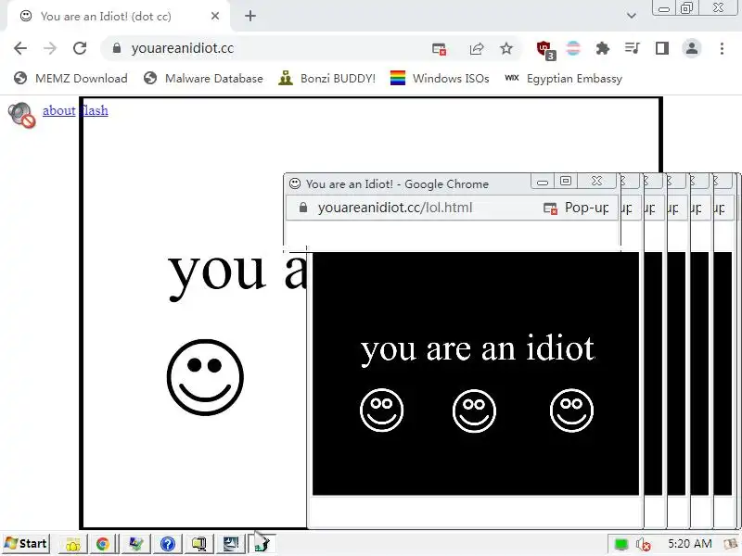742x556 pixels.
Task: Click the 5:20 AM clock
Action: click(x=689, y=544)
